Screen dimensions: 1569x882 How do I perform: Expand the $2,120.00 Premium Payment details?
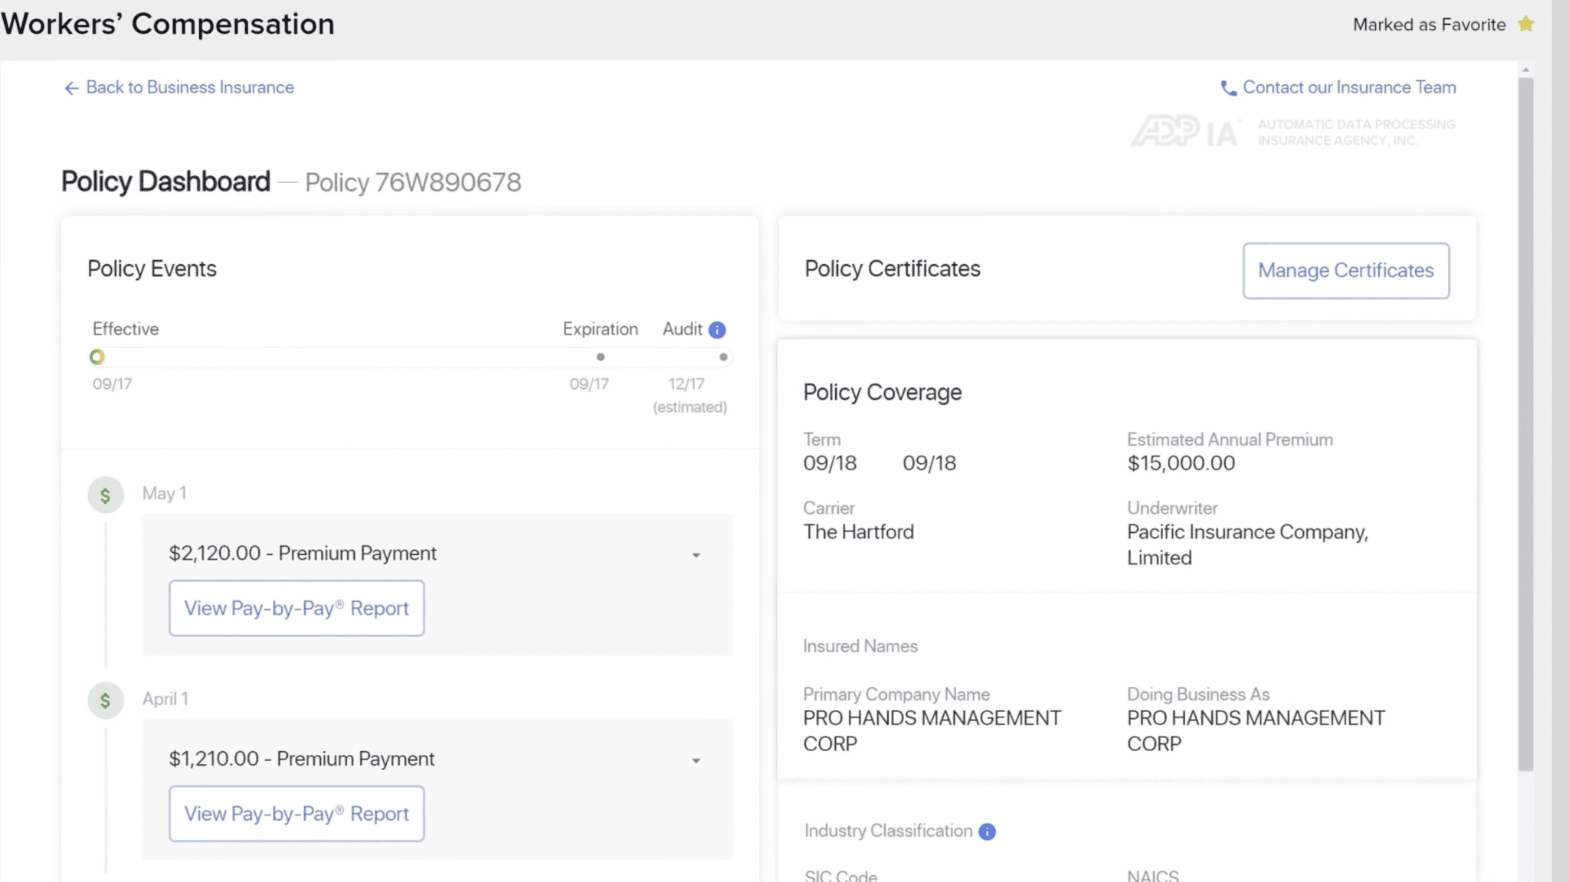[x=696, y=554]
